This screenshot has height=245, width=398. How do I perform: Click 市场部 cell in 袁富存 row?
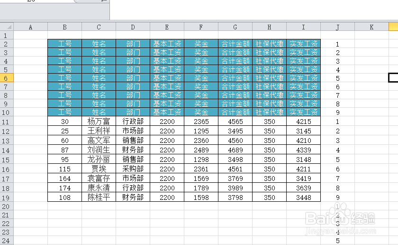(133, 179)
